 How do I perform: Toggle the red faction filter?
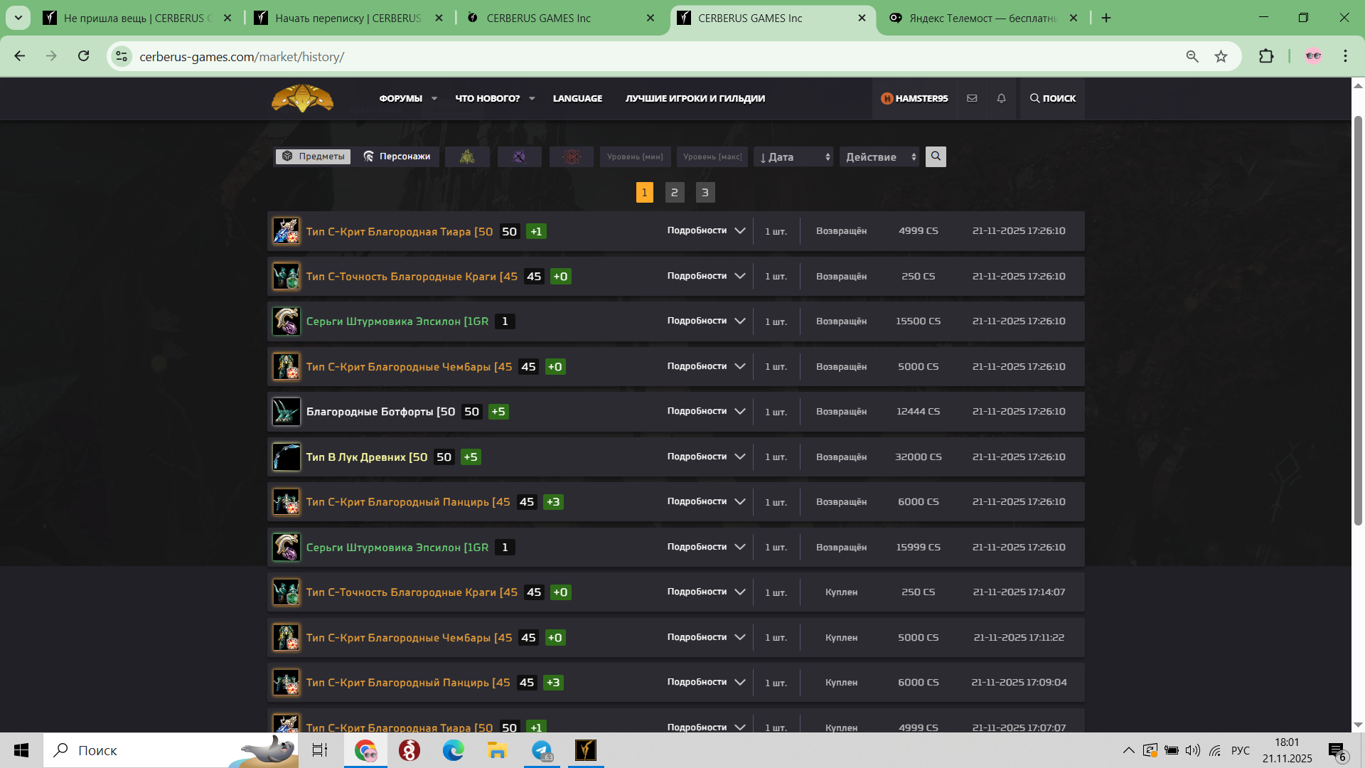[x=572, y=156]
